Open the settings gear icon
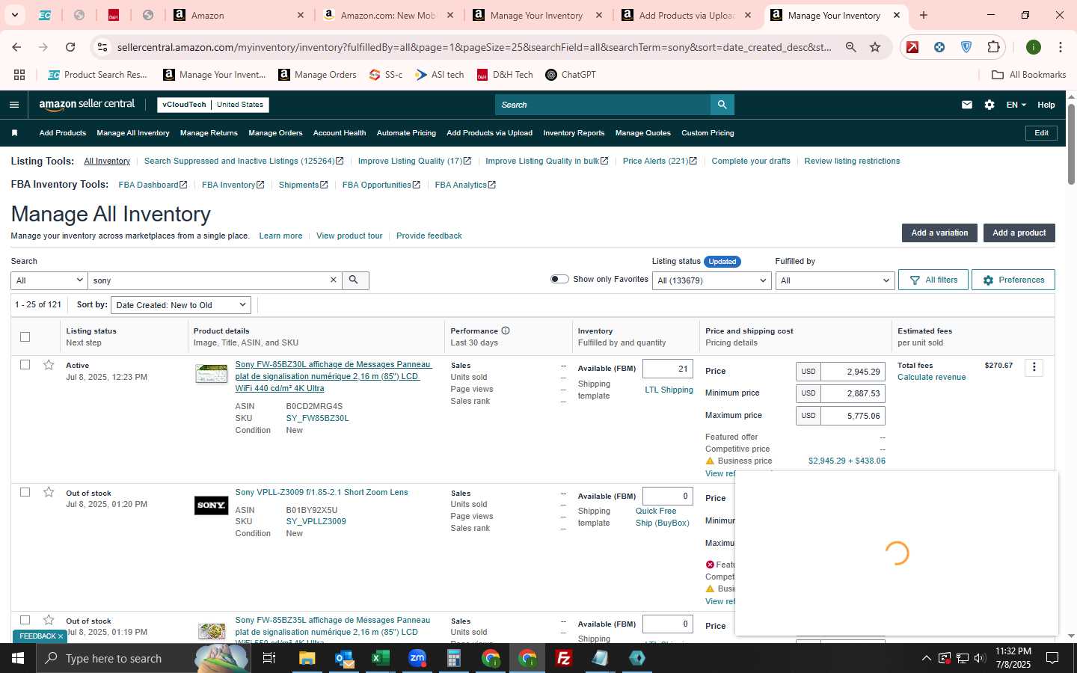Screen dimensions: 1077x673 click(989, 105)
